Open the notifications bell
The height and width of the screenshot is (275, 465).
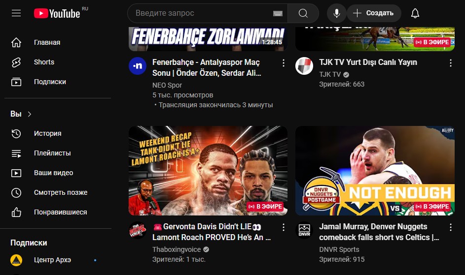pos(415,13)
